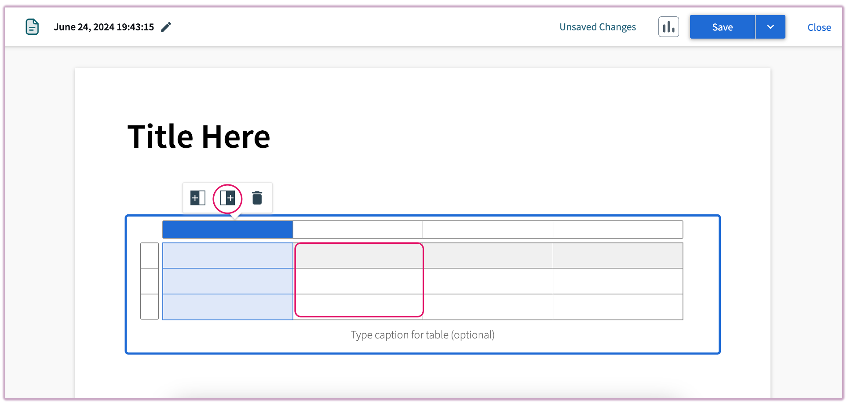Select the pink outlined table cell

[x=358, y=279]
